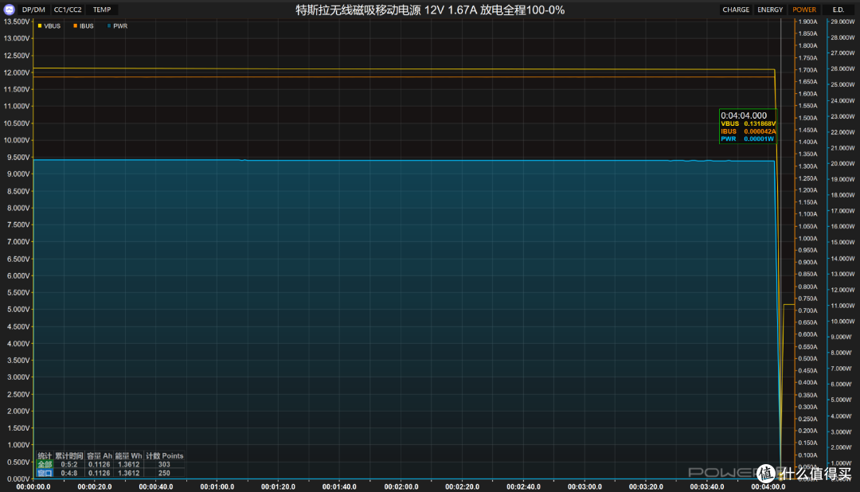The height and width of the screenshot is (492, 860).
Task: Click the 计数 Points column header
Action: click(x=165, y=456)
